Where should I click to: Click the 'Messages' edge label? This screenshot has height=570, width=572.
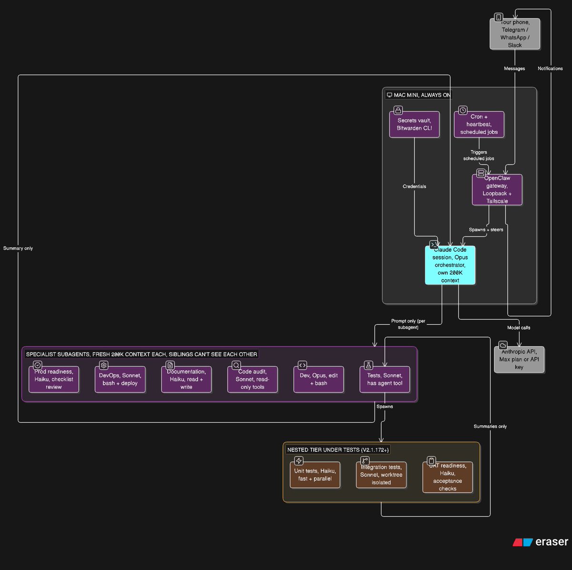point(514,69)
